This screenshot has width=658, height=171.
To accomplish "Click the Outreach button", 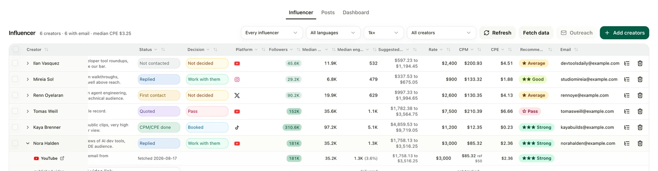I will click(577, 33).
